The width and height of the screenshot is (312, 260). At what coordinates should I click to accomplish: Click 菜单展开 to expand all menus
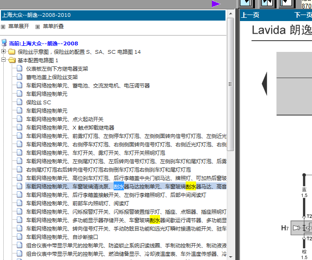click(19, 26)
